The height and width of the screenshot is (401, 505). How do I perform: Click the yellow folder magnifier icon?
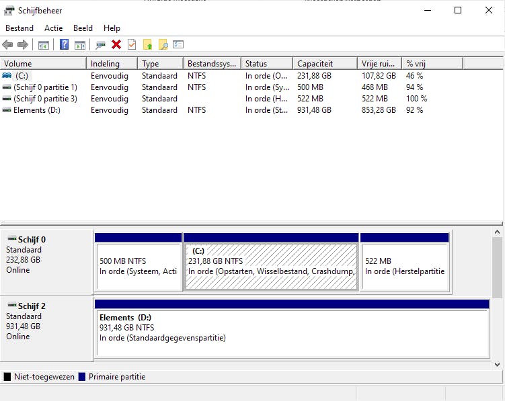pyautogui.click(x=163, y=44)
